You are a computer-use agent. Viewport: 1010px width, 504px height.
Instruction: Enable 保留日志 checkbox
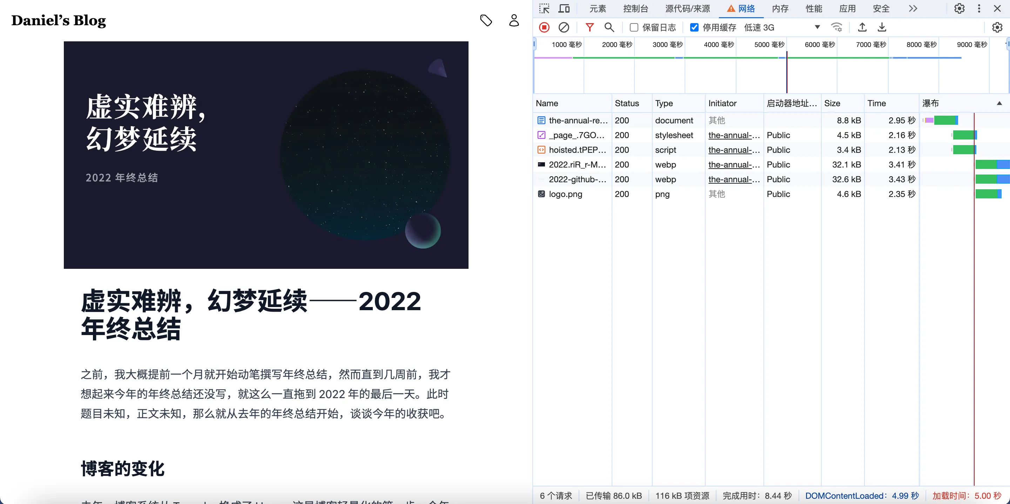tap(634, 27)
